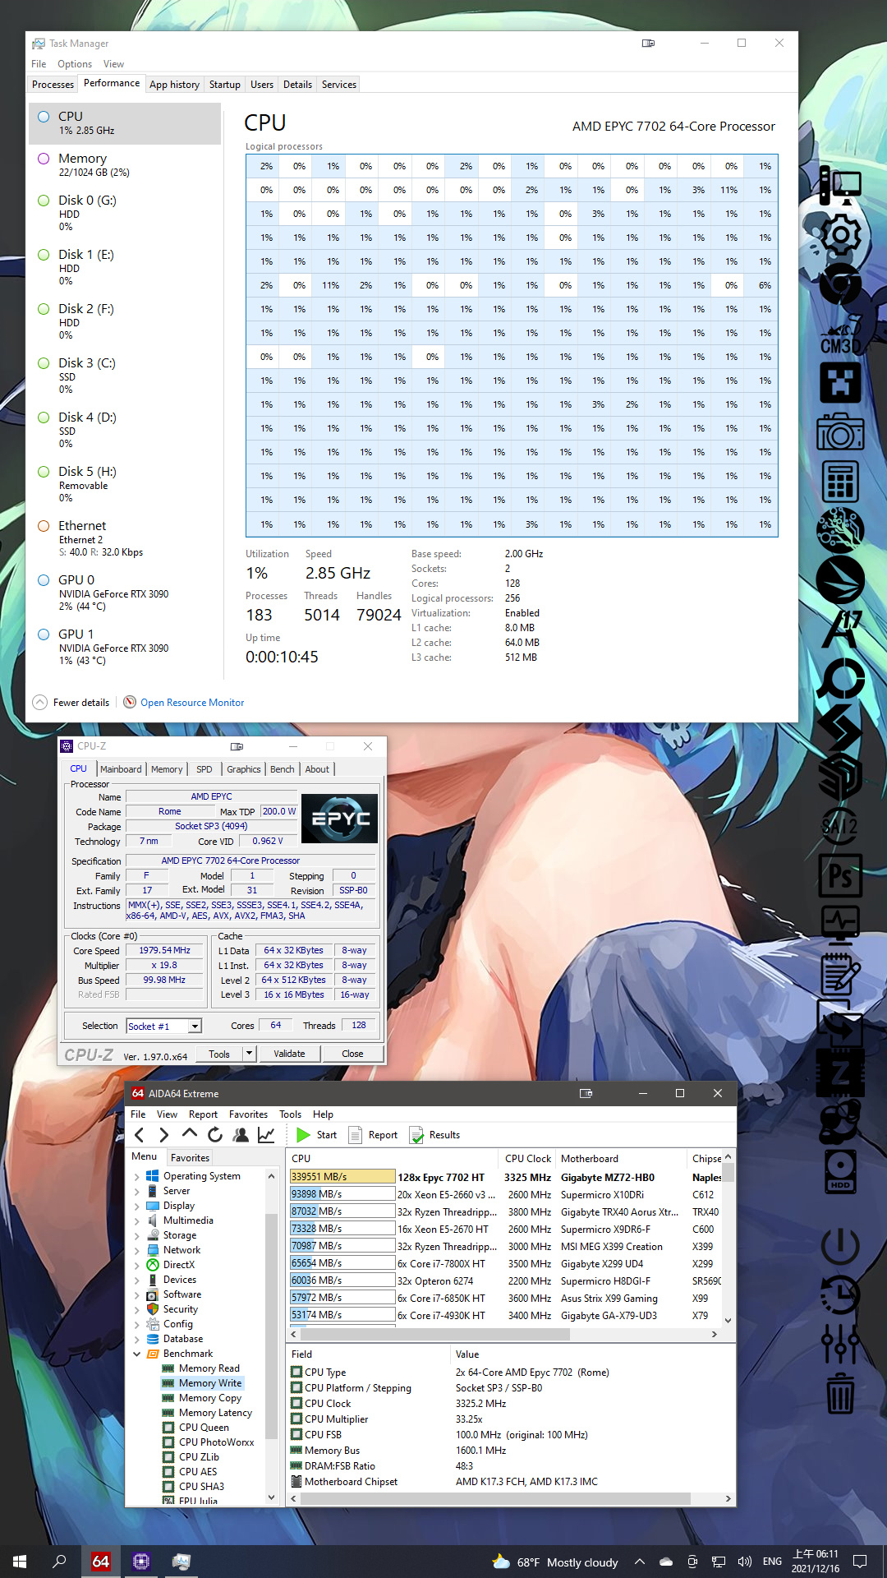Open the gear settings icon in the dock
The image size is (887, 1578).
[x=840, y=236]
